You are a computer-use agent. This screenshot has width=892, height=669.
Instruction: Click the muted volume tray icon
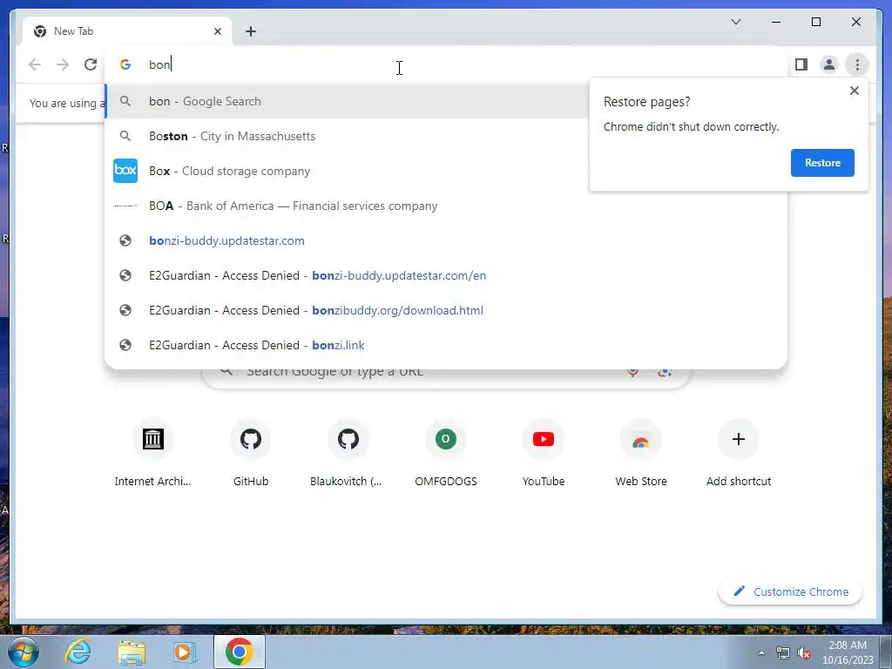pyautogui.click(x=804, y=652)
